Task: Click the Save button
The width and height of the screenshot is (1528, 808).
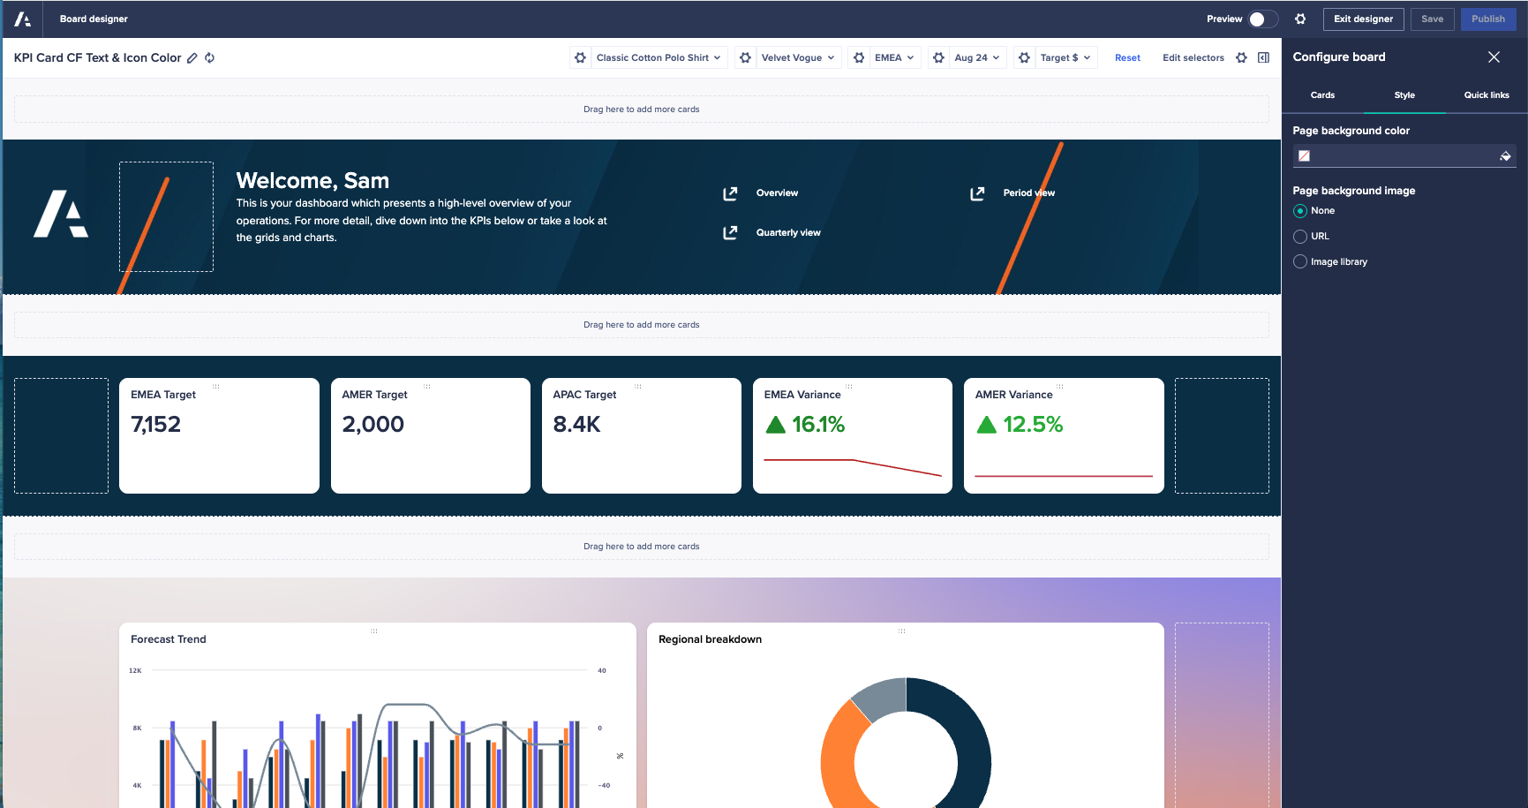Action: [1432, 19]
